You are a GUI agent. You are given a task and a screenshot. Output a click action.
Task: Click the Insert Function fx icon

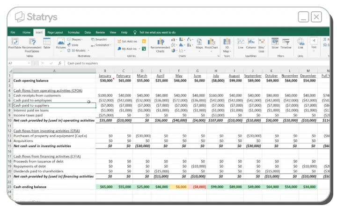point(59,63)
